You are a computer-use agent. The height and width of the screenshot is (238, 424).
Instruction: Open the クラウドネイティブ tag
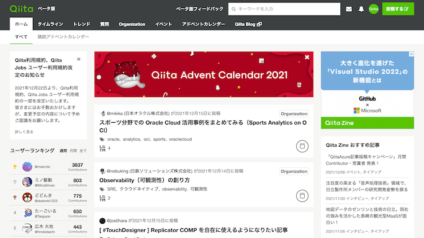coord(139,189)
